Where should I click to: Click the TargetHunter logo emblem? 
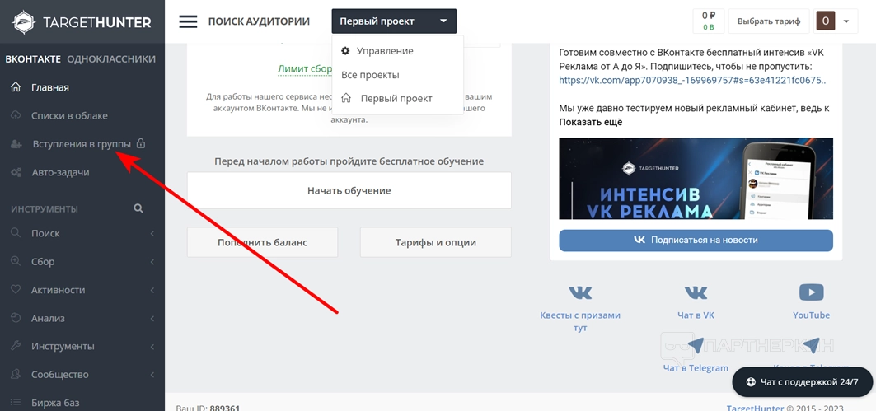pos(23,21)
